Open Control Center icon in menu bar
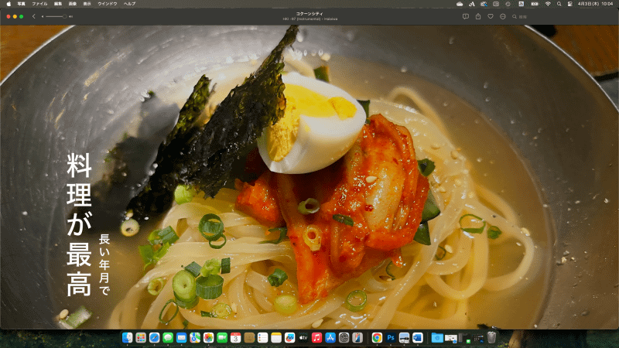The image size is (619, 348). [x=569, y=4]
